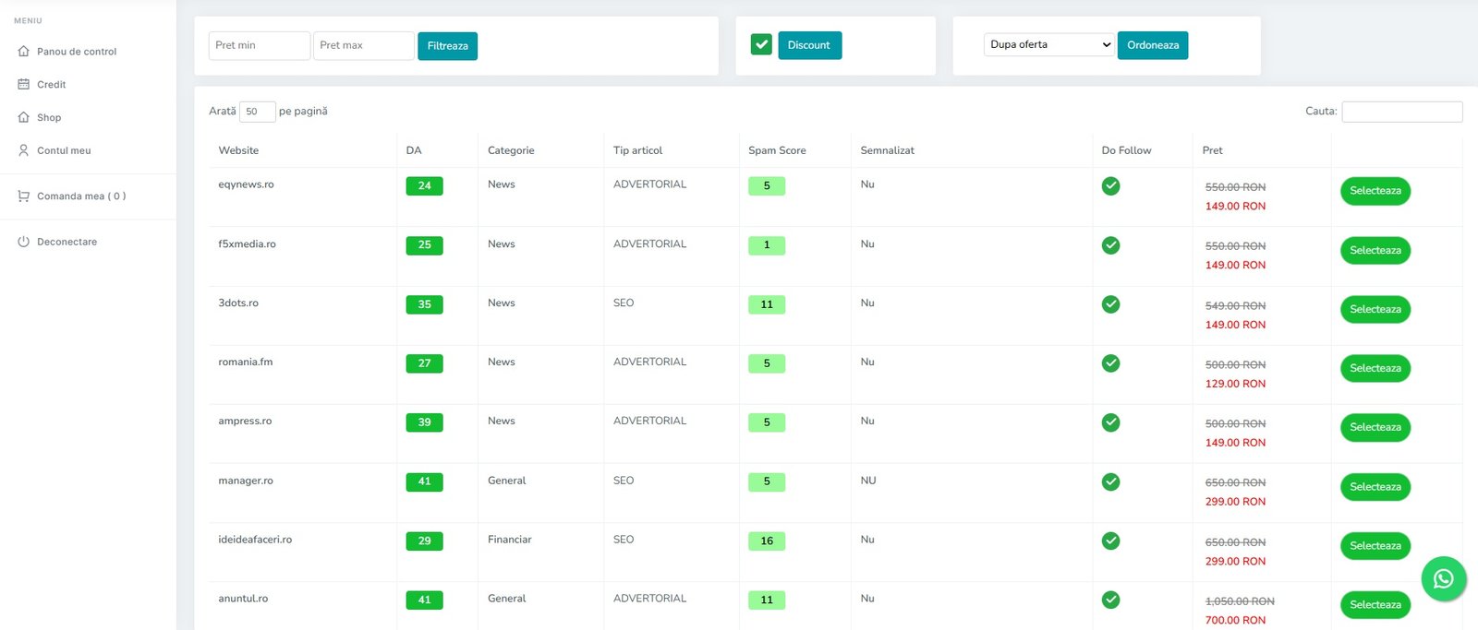Click Do Follow checkmark icon for eqynews.ro
This screenshot has width=1478, height=630.
[x=1110, y=185]
